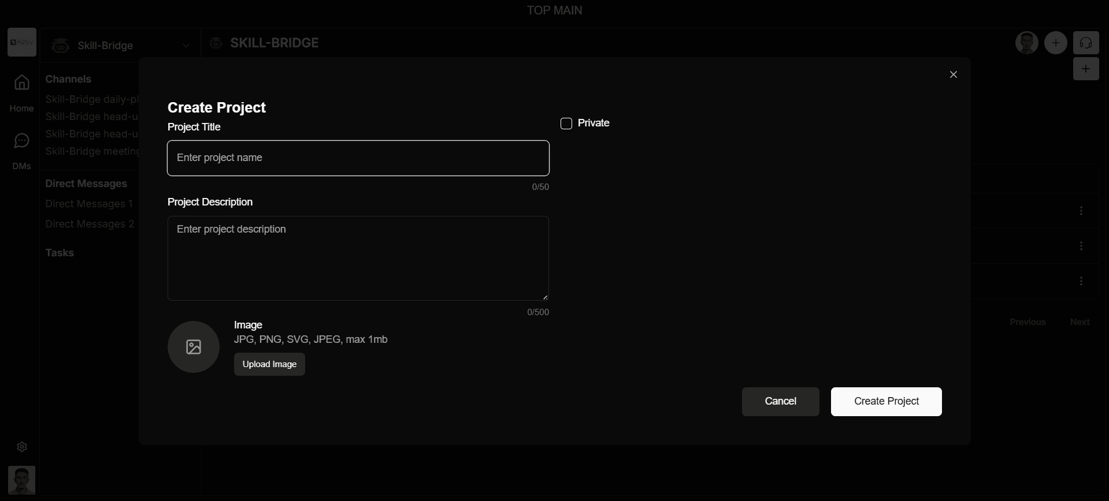Image resolution: width=1109 pixels, height=501 pixels.
Task: Click the round image placeholder icon
Action: [x=194, y=347]
